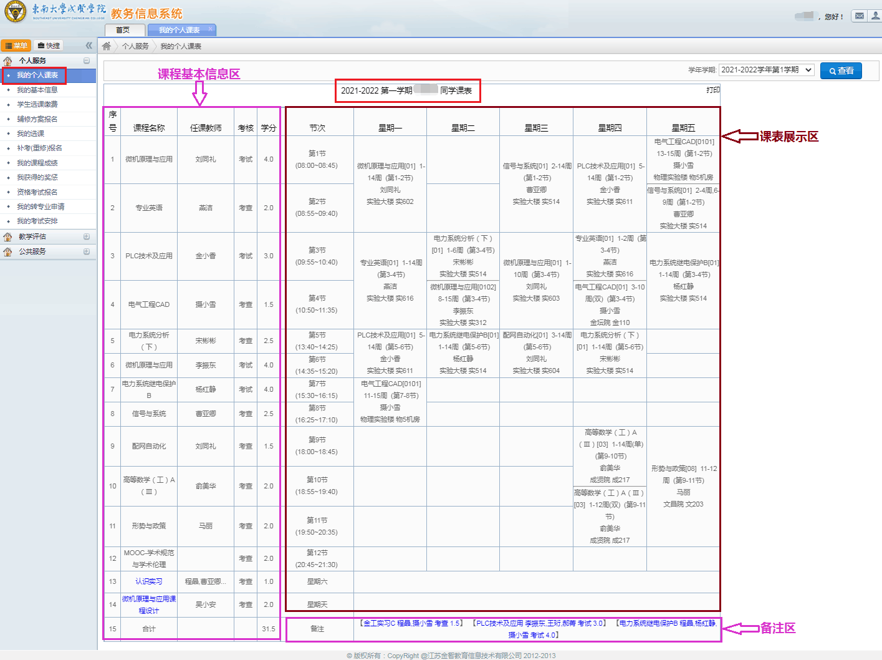Collapse the sidebar with double-chevron icon
The image size is (882, 660).
(x=89, y=46)
